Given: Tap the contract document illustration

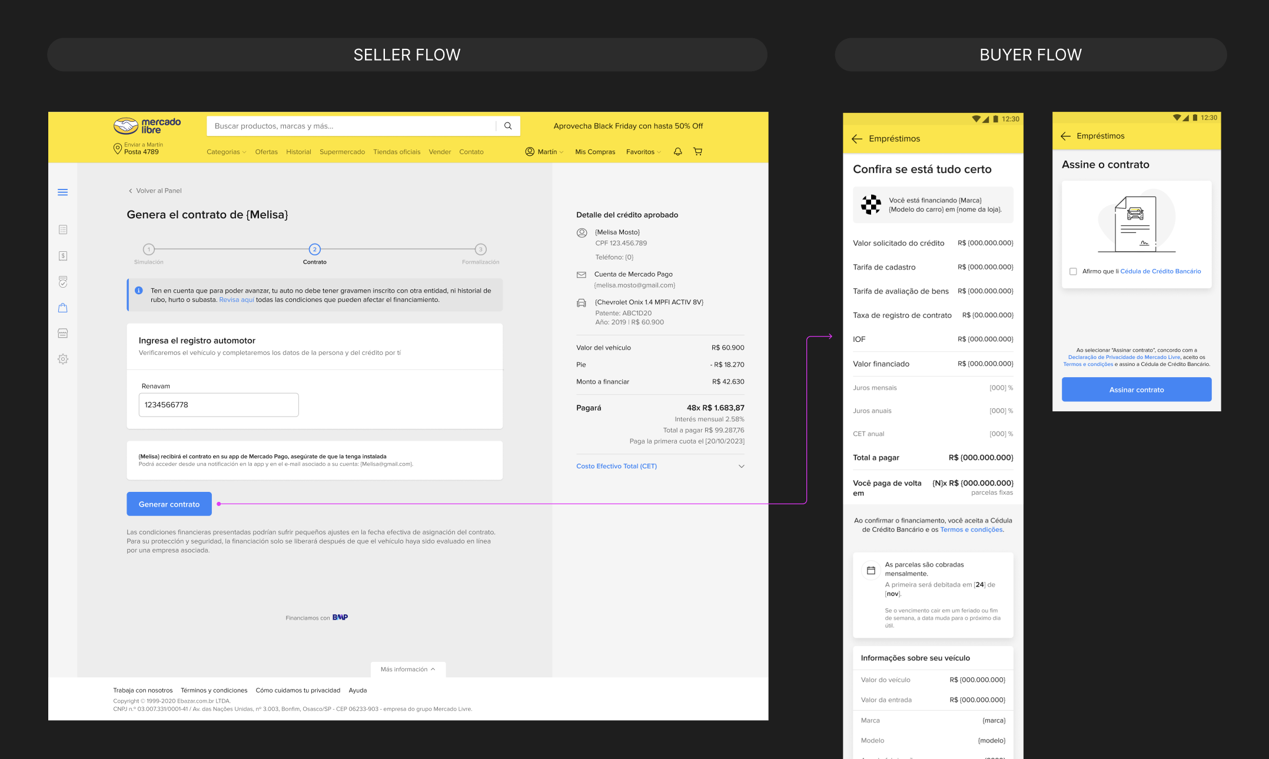Looking at the screenshot, I should pos(1137,222).
